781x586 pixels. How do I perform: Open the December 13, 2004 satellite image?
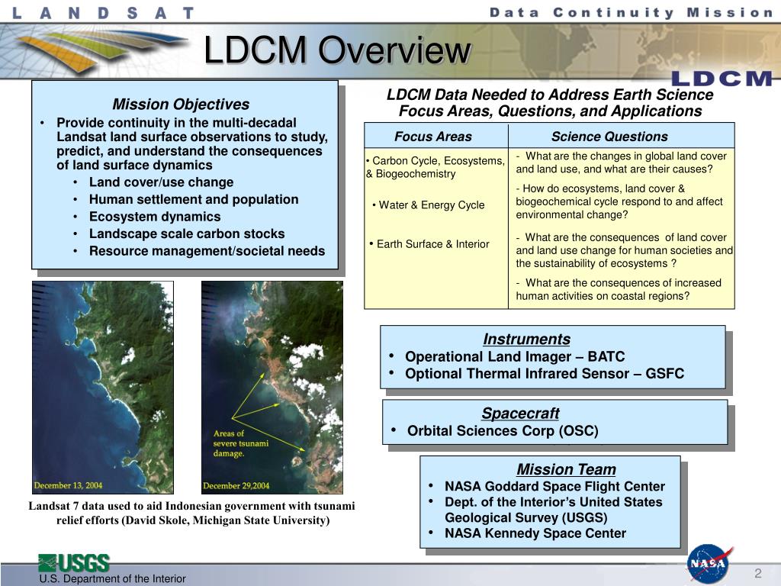103,387
